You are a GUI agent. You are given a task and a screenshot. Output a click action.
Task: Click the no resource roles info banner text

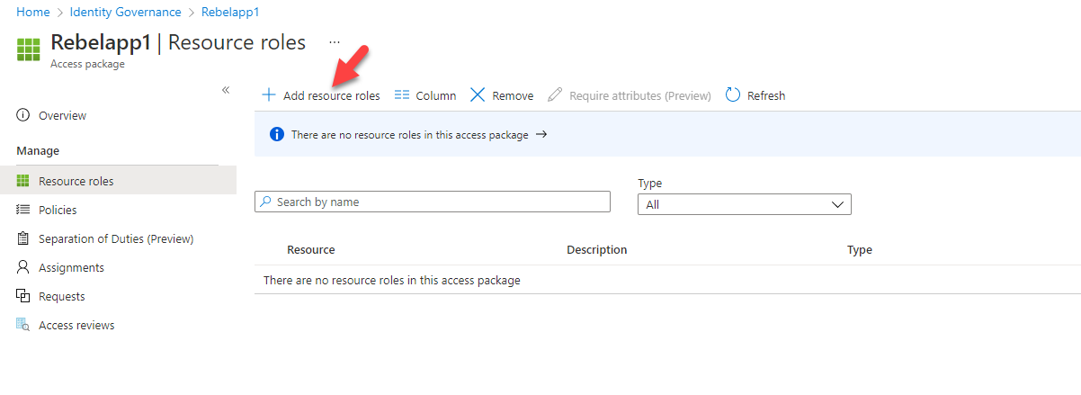pyautogui.click(x=410, y=135)
